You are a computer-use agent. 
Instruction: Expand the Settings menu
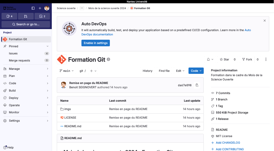coord(26,121)
